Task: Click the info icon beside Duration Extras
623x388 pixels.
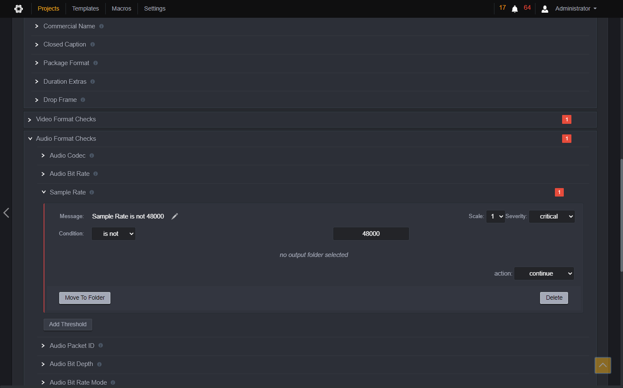Action: (x=93, y=82)
